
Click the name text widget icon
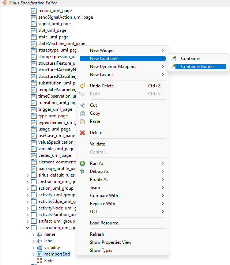click(x=39, y=234)
